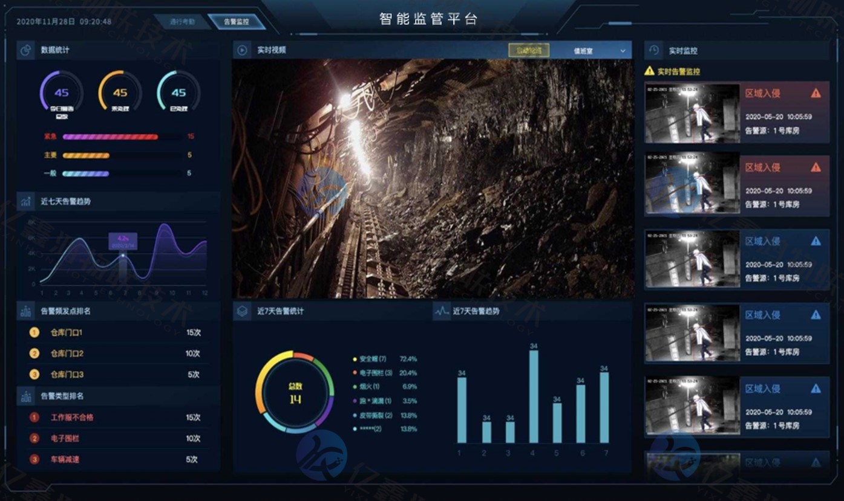The height and width of the screenshot is (501, 844).
Task: Select the 告警监控 tab
Action: click(237, 21)
